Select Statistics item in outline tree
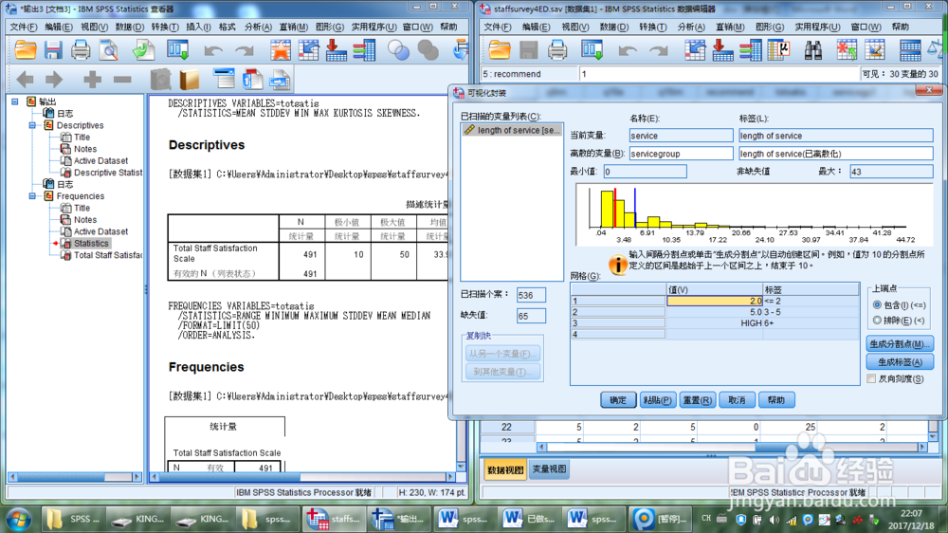This screenshot has height=533, width=948. tap(91, 243)
